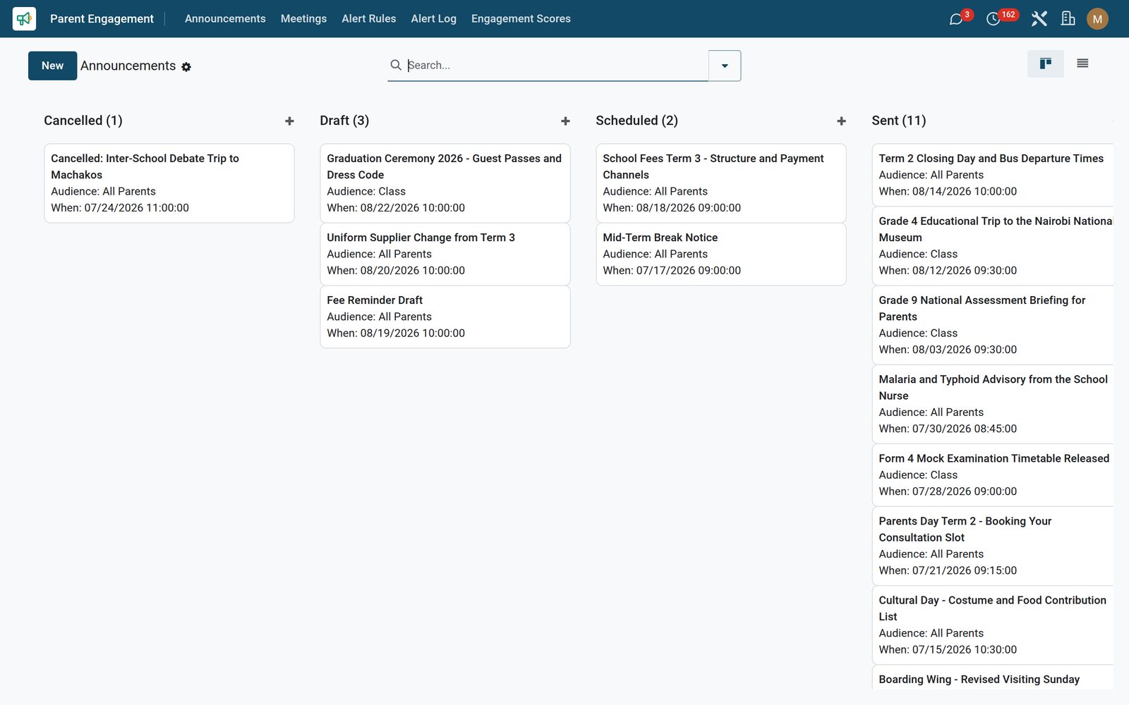The image size is (1129, 705).
Task: Add a card to Scheduled column
Action: (x=841, y=121)
